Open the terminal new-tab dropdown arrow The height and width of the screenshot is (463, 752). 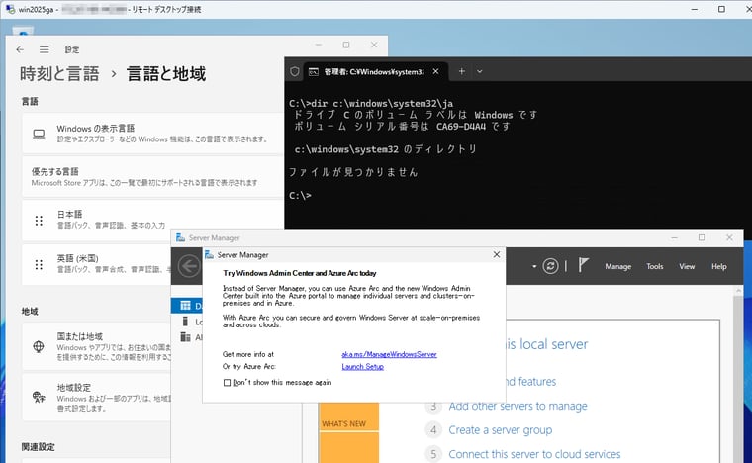(x=479, y=71)
